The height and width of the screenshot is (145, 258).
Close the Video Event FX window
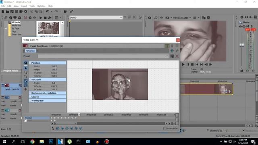pos(178,40)
